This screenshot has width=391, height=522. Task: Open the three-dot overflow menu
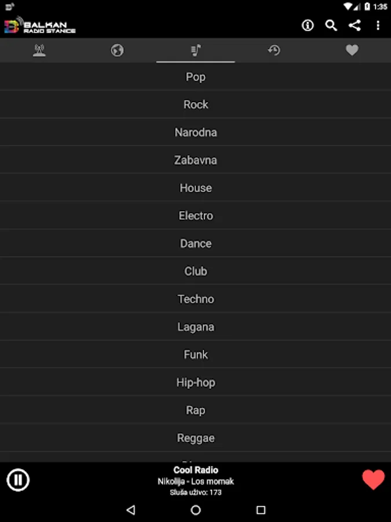coord(378,25)
